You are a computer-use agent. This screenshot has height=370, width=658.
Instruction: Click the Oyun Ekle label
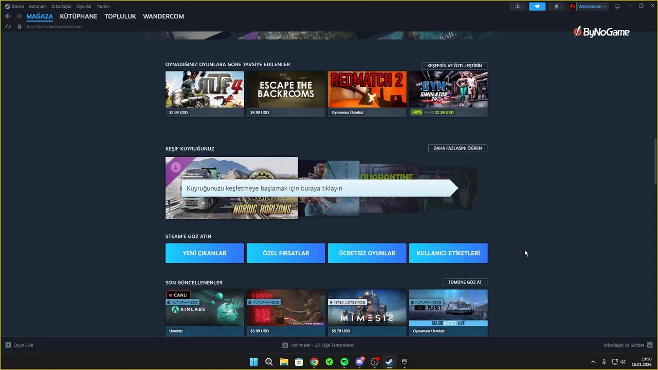tap(23, 345)
